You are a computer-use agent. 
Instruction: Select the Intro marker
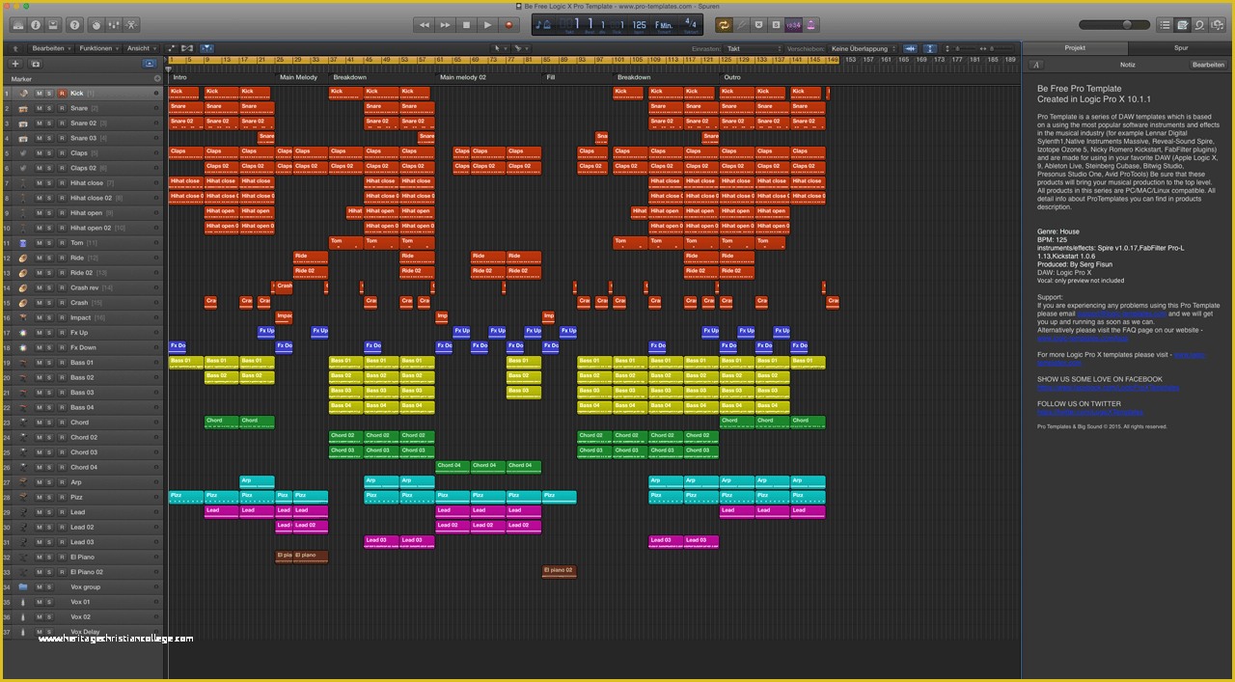(180, 77)
